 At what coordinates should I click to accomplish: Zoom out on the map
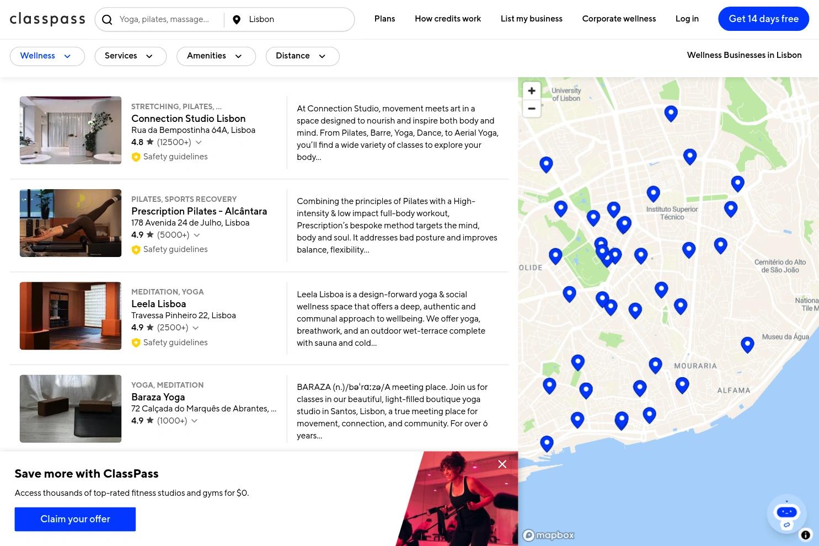tap(532, 109)
